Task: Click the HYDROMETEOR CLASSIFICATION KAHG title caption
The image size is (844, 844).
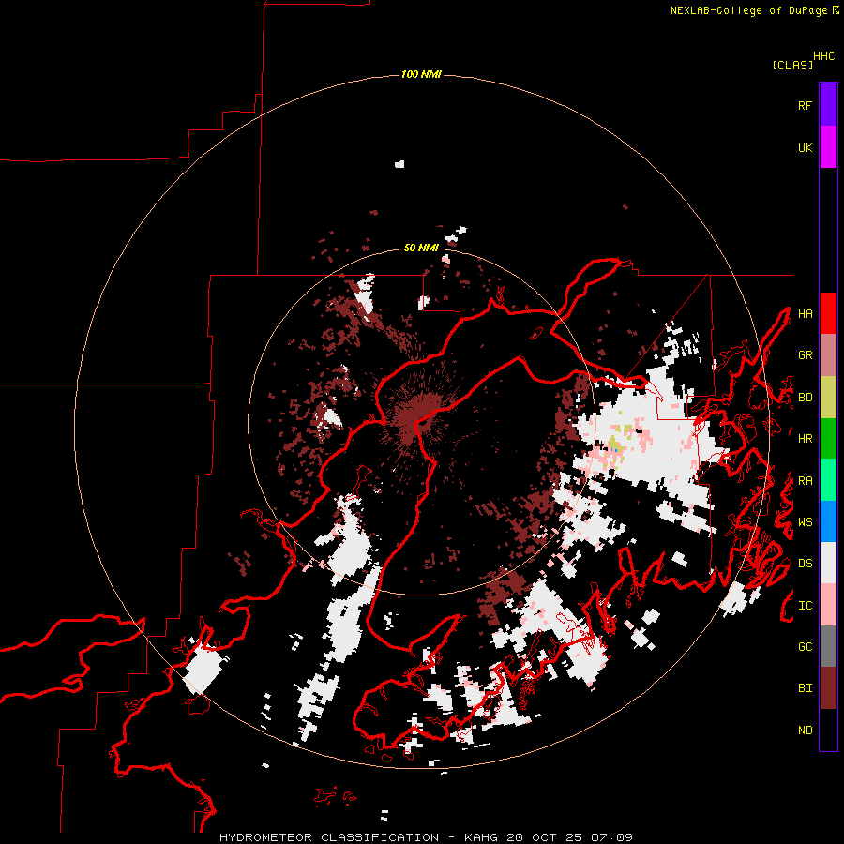Action: coord(426,837)
